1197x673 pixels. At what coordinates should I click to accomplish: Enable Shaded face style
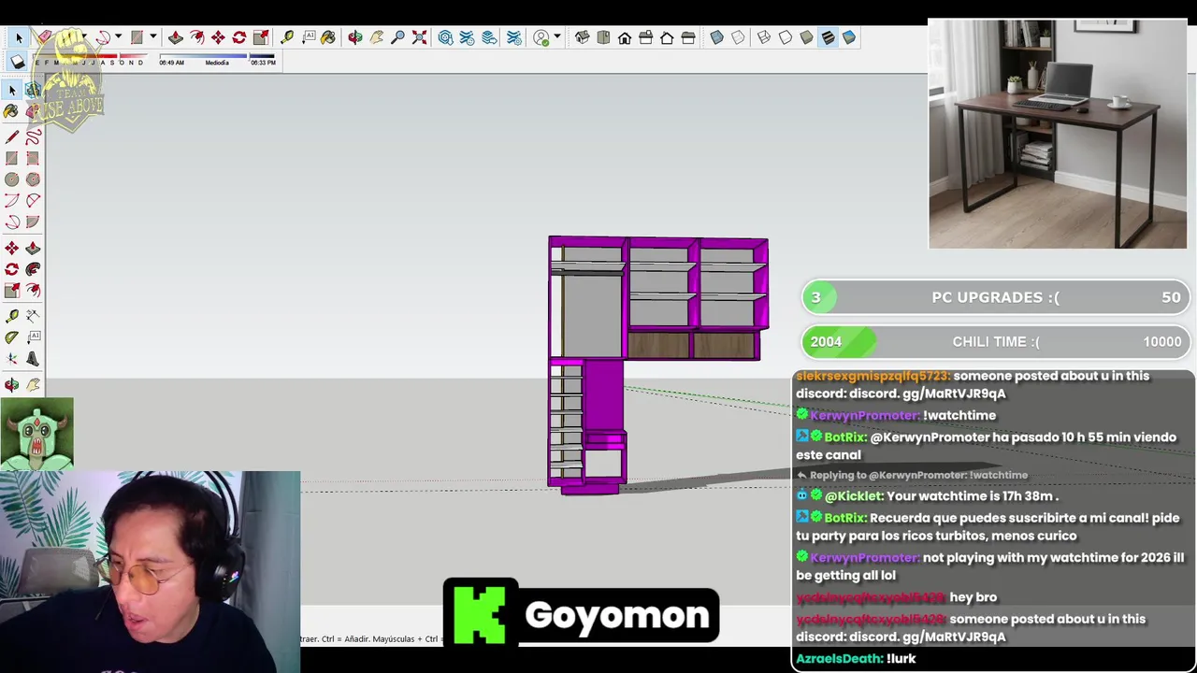tap(807, 37)
